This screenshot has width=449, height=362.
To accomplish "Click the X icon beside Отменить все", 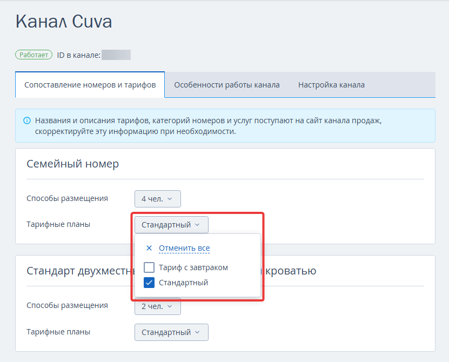I will tap(149, 248).
